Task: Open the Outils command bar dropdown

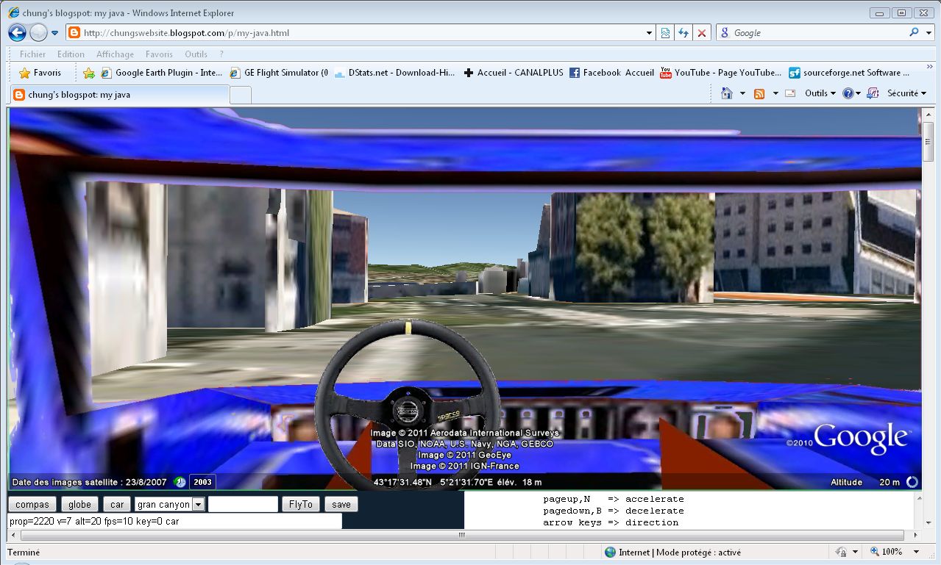Action: (x=820, y=93)
